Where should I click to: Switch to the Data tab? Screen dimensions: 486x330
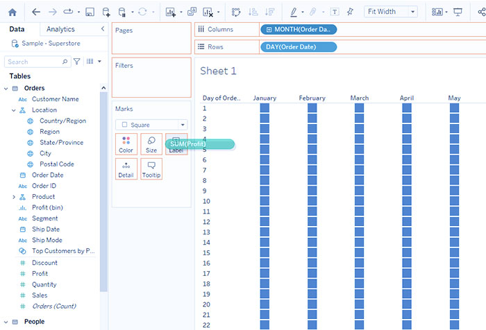click(17, 29)
